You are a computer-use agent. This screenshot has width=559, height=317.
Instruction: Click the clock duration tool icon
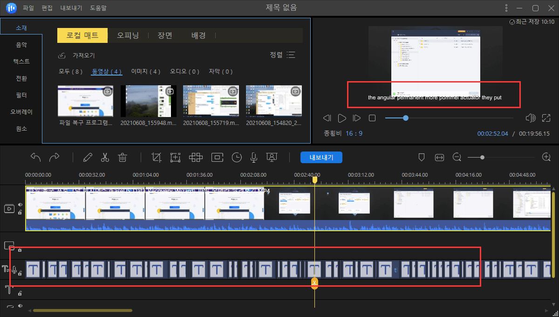(x=237, y=157)
